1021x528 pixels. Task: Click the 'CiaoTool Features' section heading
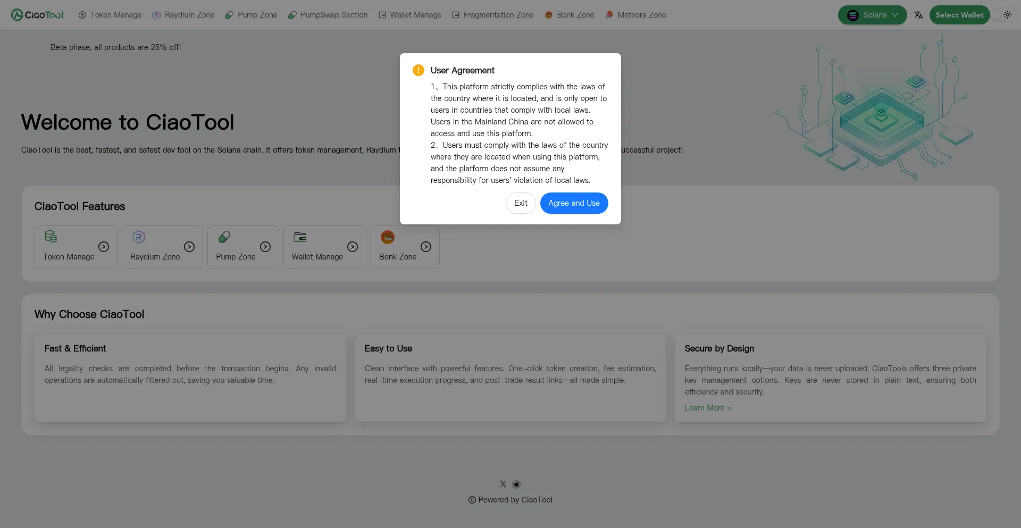[x=80, y=206]
